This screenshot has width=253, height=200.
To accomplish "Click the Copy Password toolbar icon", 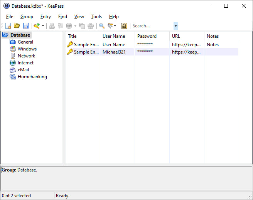I will (x=60, y=26).
